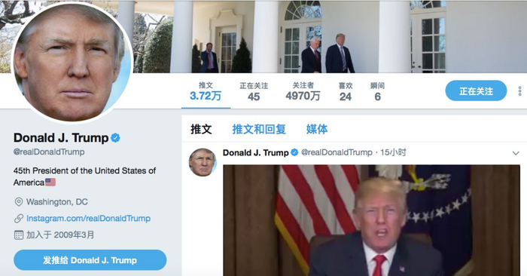Select the 推文 tab in timeline

(x=201, y=129)
